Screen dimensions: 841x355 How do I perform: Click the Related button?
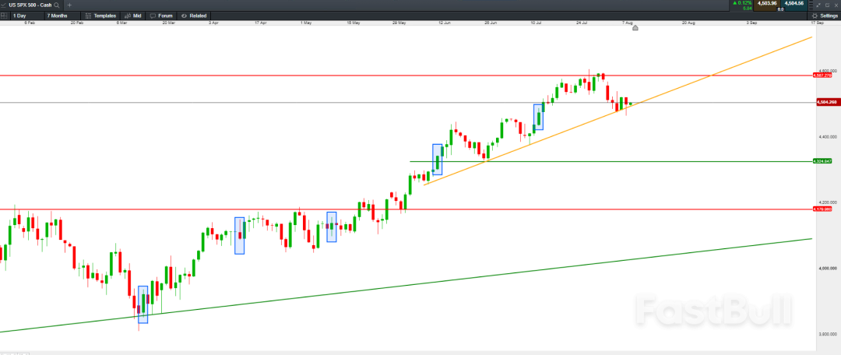click(x=195, y=16)
